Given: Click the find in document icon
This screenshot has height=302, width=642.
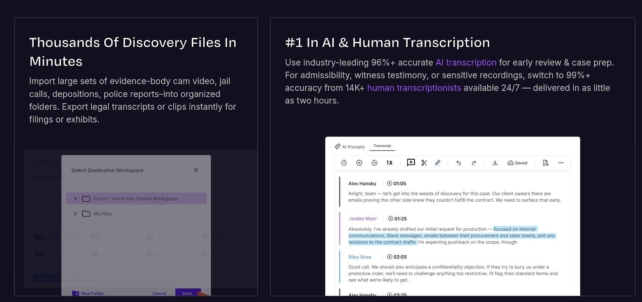Looking at the screenshot, I should pos(545,163).
